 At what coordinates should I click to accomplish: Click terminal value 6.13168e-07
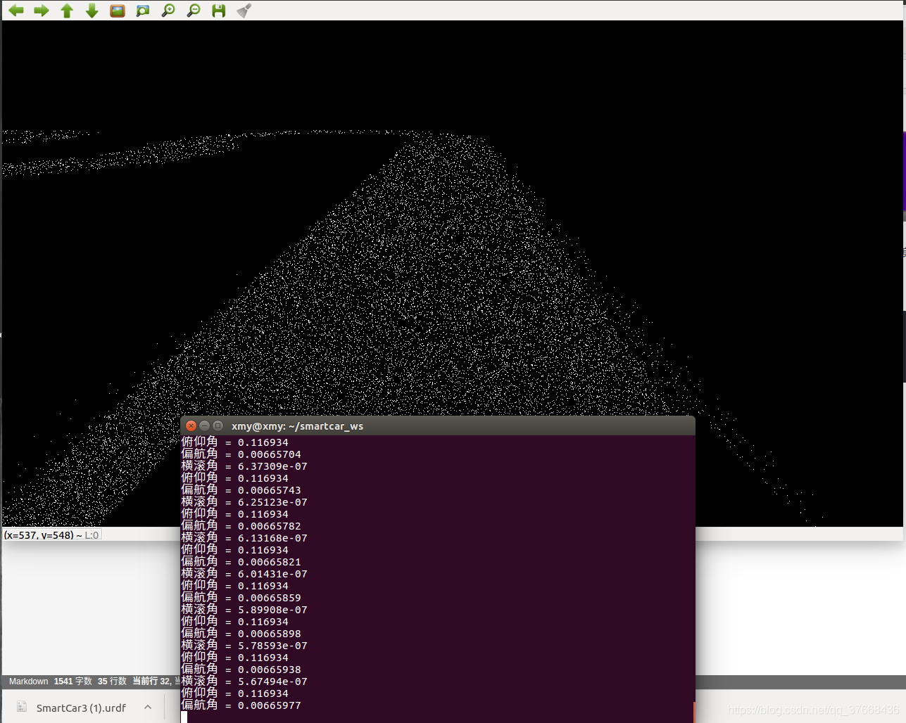pyautogui.click(x=272, y=538)
